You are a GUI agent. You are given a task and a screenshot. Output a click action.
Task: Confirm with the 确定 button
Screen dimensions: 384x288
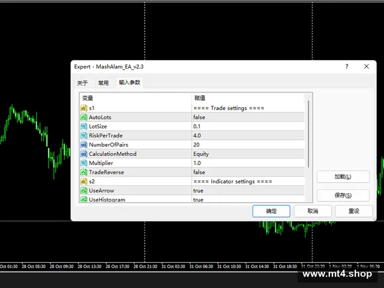[271, 211]
